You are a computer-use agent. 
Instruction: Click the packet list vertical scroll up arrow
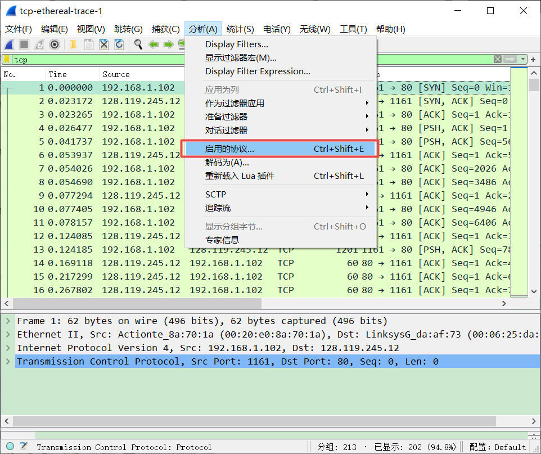(534, 73)
